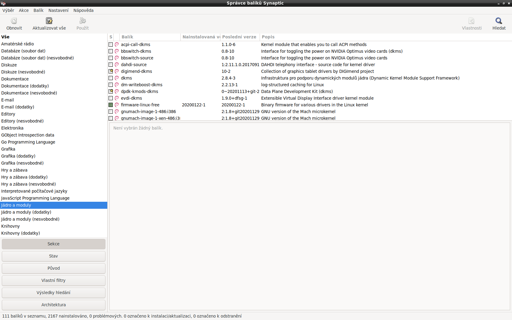Show packages by Původ
The image size is (512, 320).
coord(54,268)
